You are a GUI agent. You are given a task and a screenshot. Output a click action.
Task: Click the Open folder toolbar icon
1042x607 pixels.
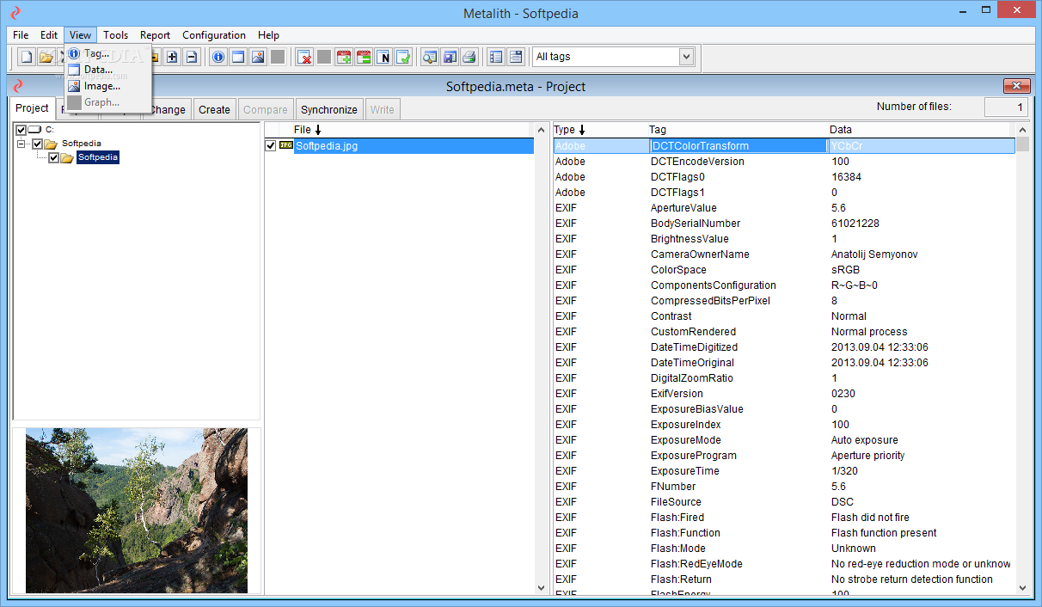pos(46,58)
